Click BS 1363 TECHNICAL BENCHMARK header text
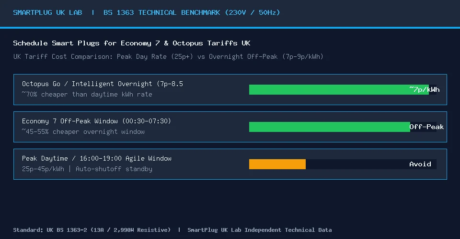 coord(192,12)
